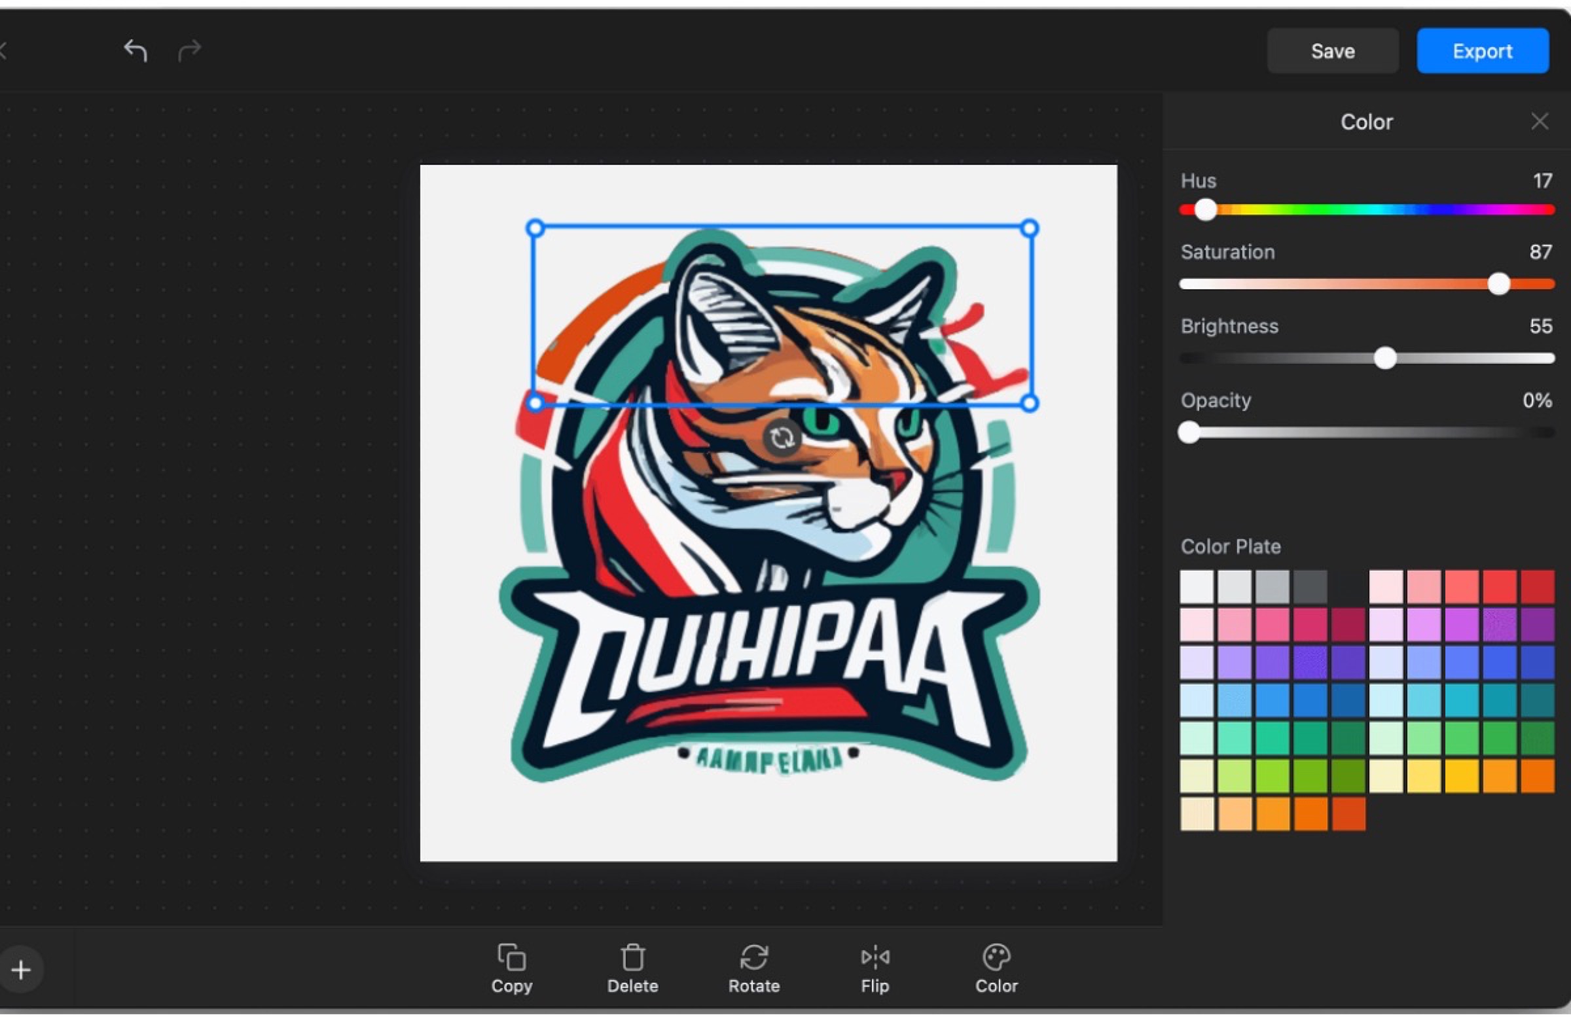Click the blue Export button
The image size is (1571, 1026).
1482,51
